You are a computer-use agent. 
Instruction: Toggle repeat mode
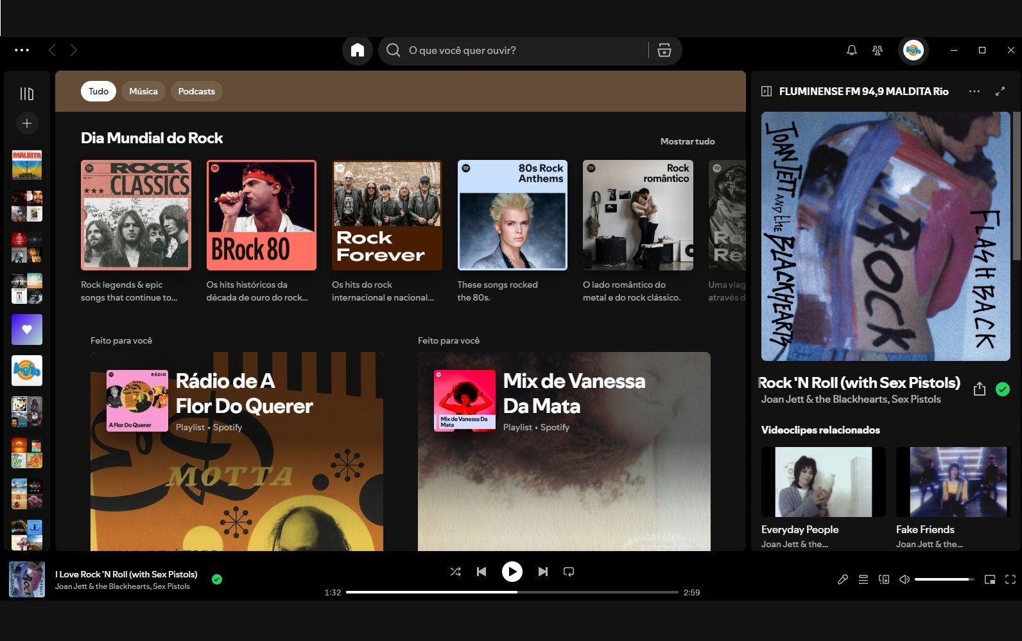pyautogui.click(x=569, y=572)
